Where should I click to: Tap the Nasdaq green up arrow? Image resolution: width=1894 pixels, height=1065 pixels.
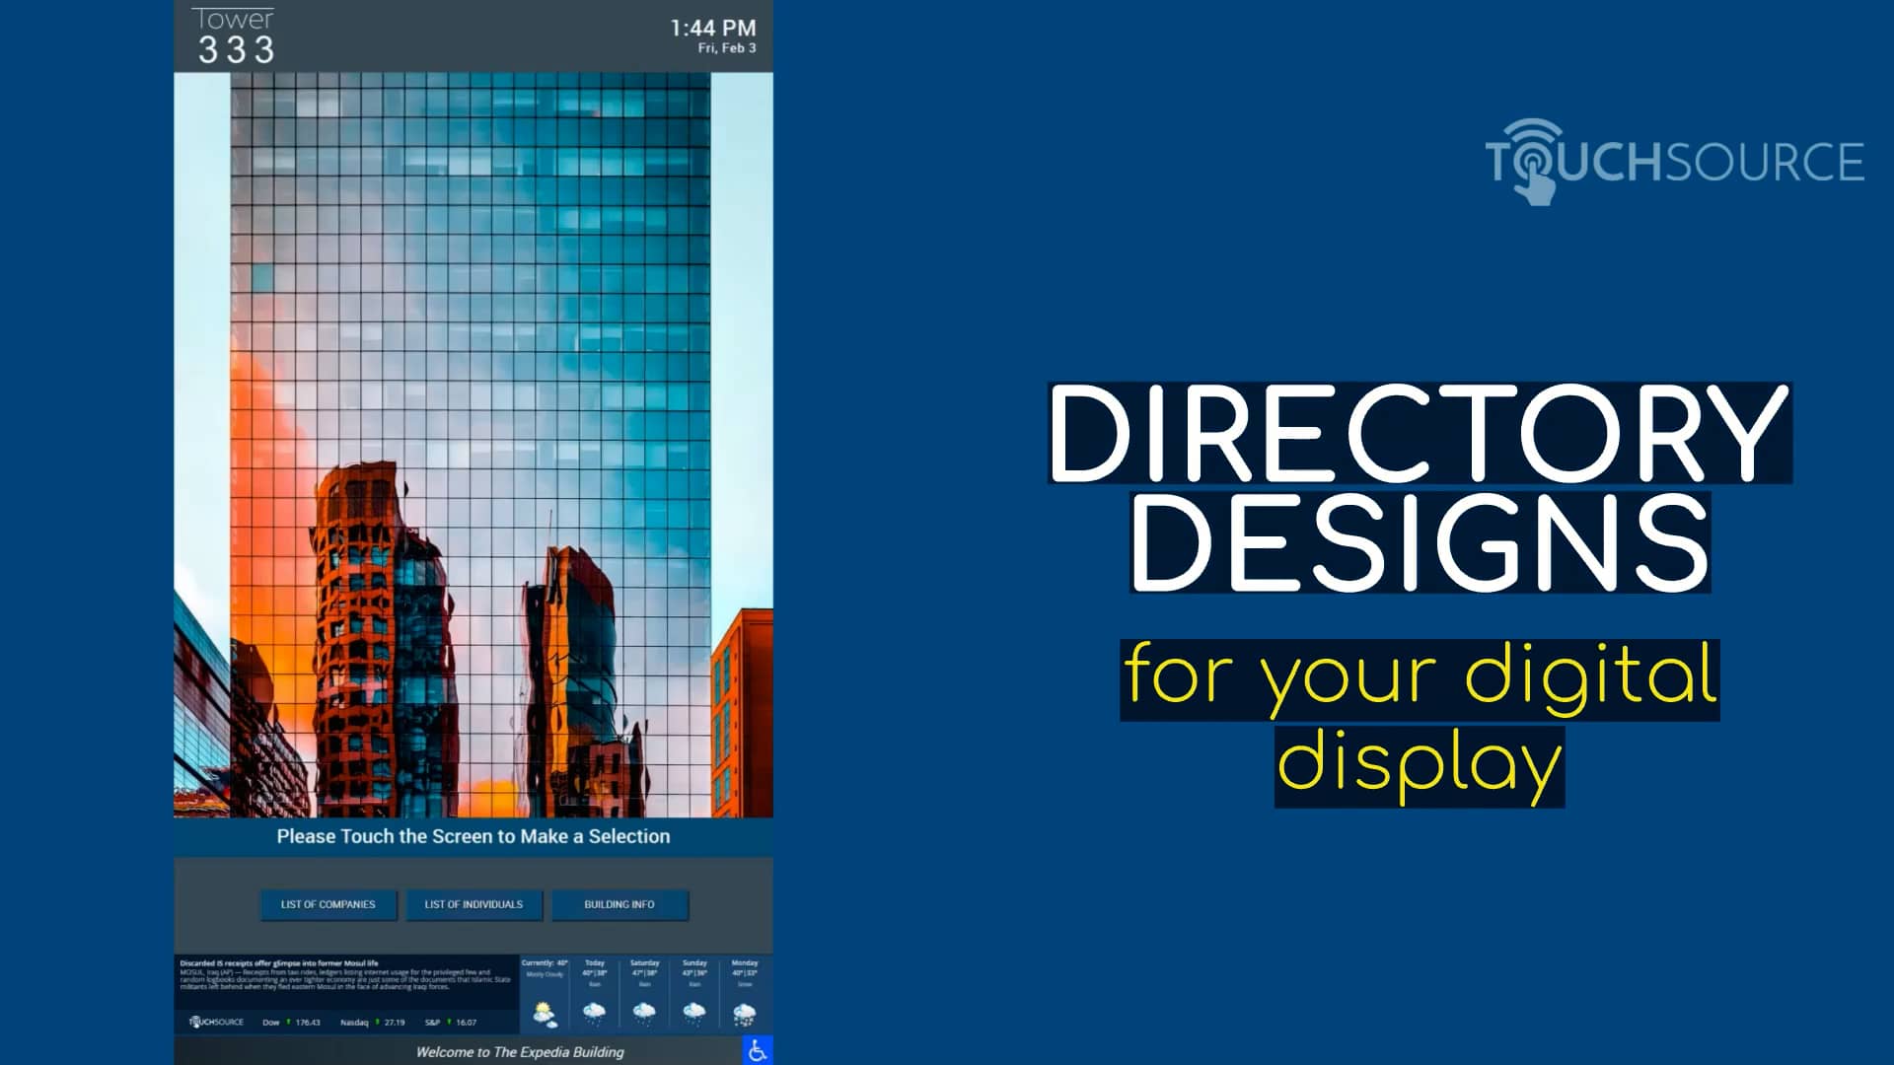378,1022
